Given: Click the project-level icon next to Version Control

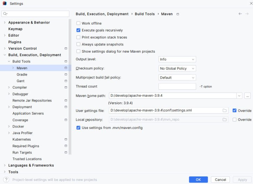Looking at the screenshot, I should [x=66, y=49].
